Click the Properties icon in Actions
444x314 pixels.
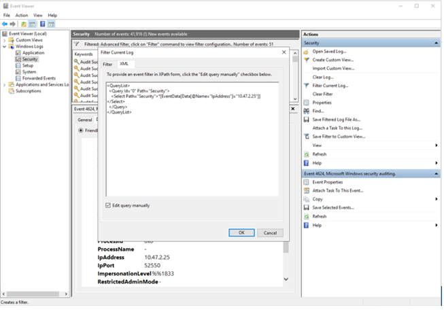[x=306, y=103]
